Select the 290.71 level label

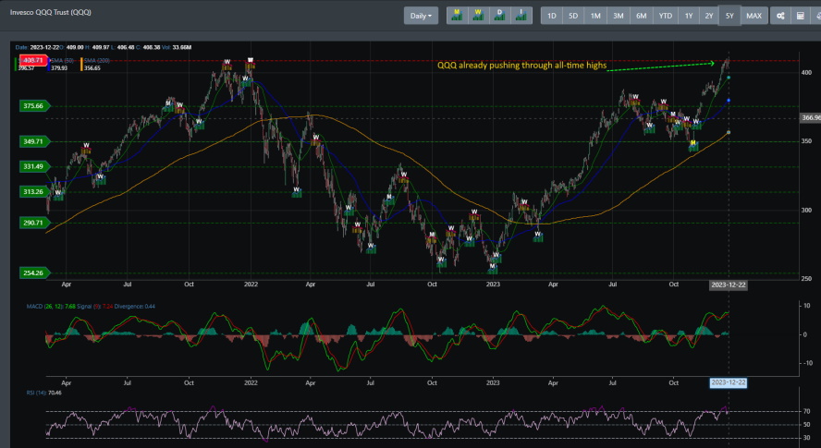point(33,223)
